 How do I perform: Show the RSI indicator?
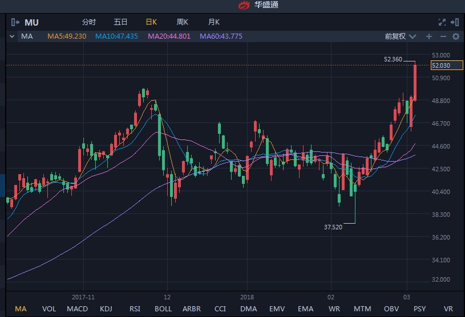pyautogui.click(x=135, y=309)
